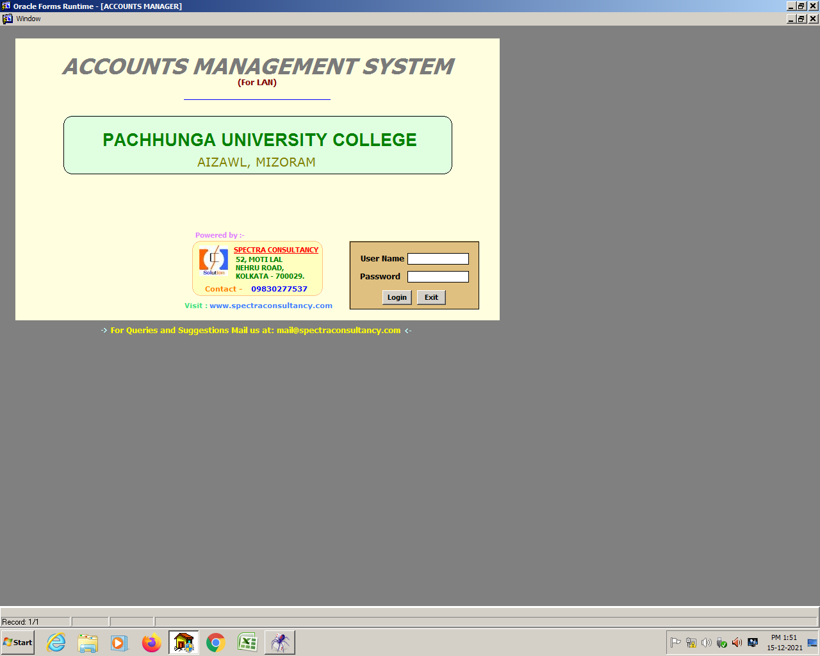Click the ACCOUNTS MANAGEMENT SYSTEM heading

pos(258,66)
